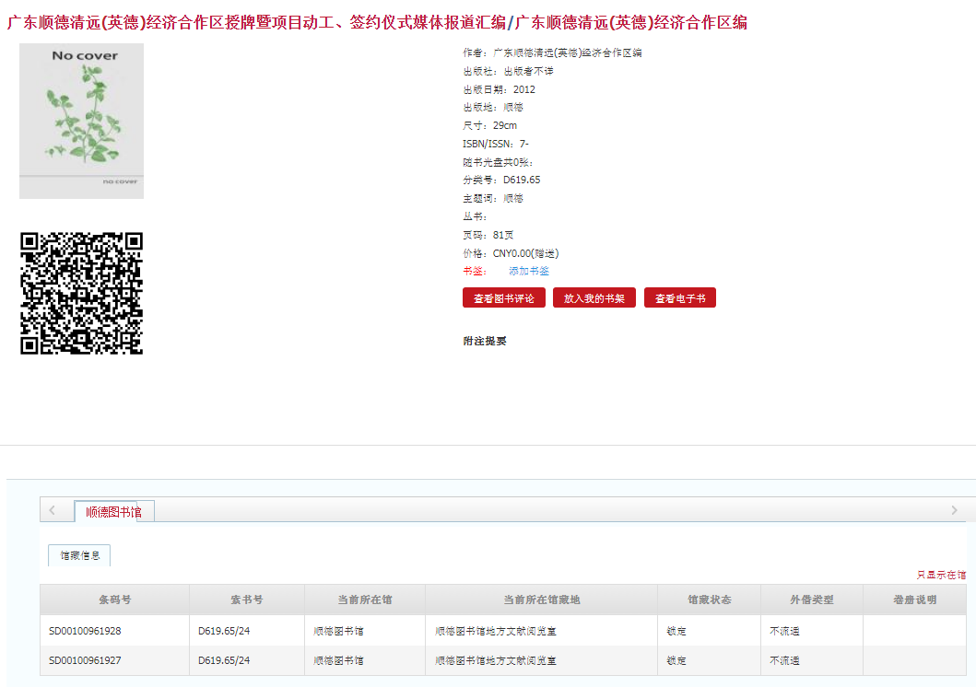Click the 外借类型 column header
The image size is (976, 687).
click(x=812, y=600)
